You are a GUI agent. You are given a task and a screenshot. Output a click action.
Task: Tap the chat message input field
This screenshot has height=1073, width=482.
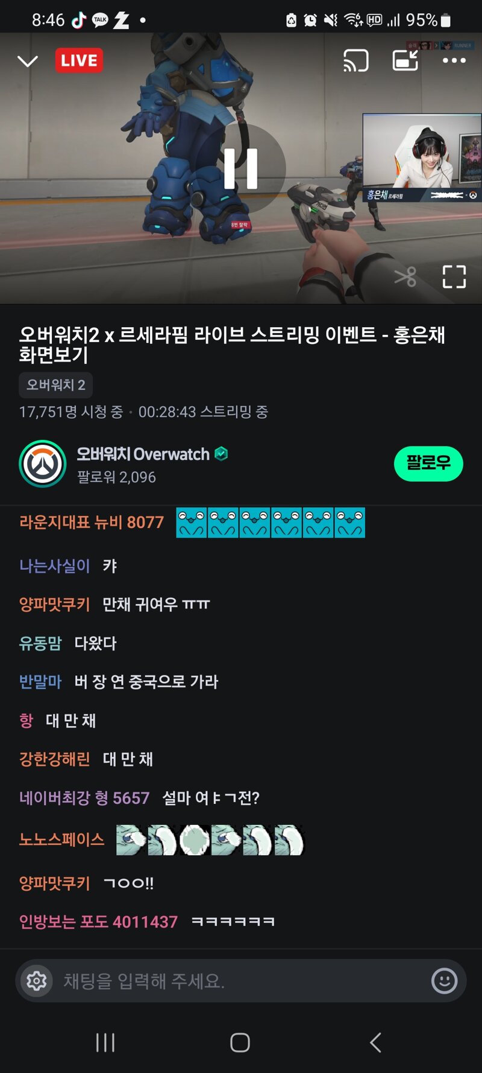[241, 981]
